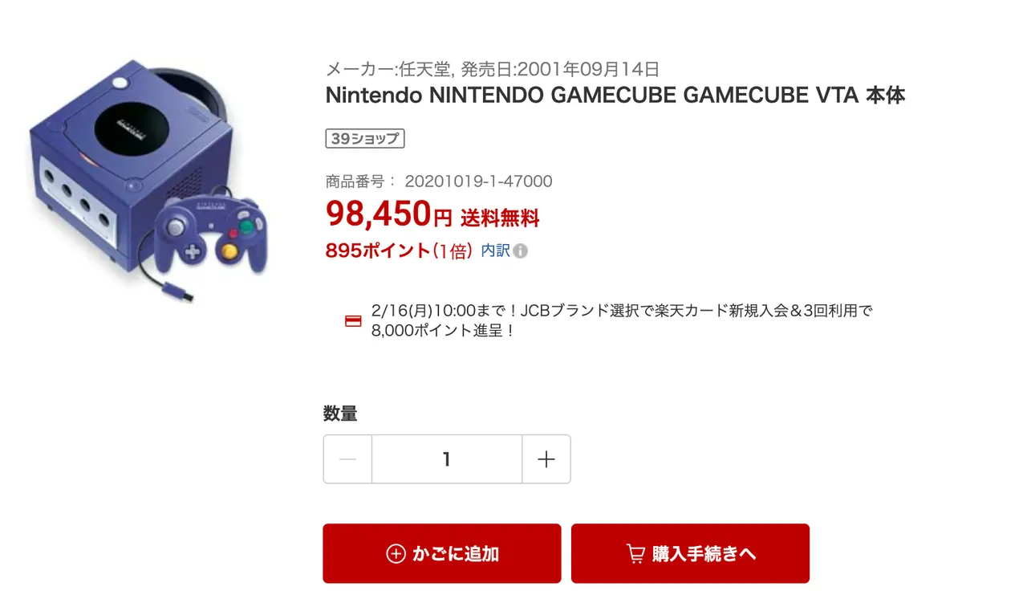Click the 895ポイント points text
The height and width of the screenshot is (607, 1027).
pos(378,251)
